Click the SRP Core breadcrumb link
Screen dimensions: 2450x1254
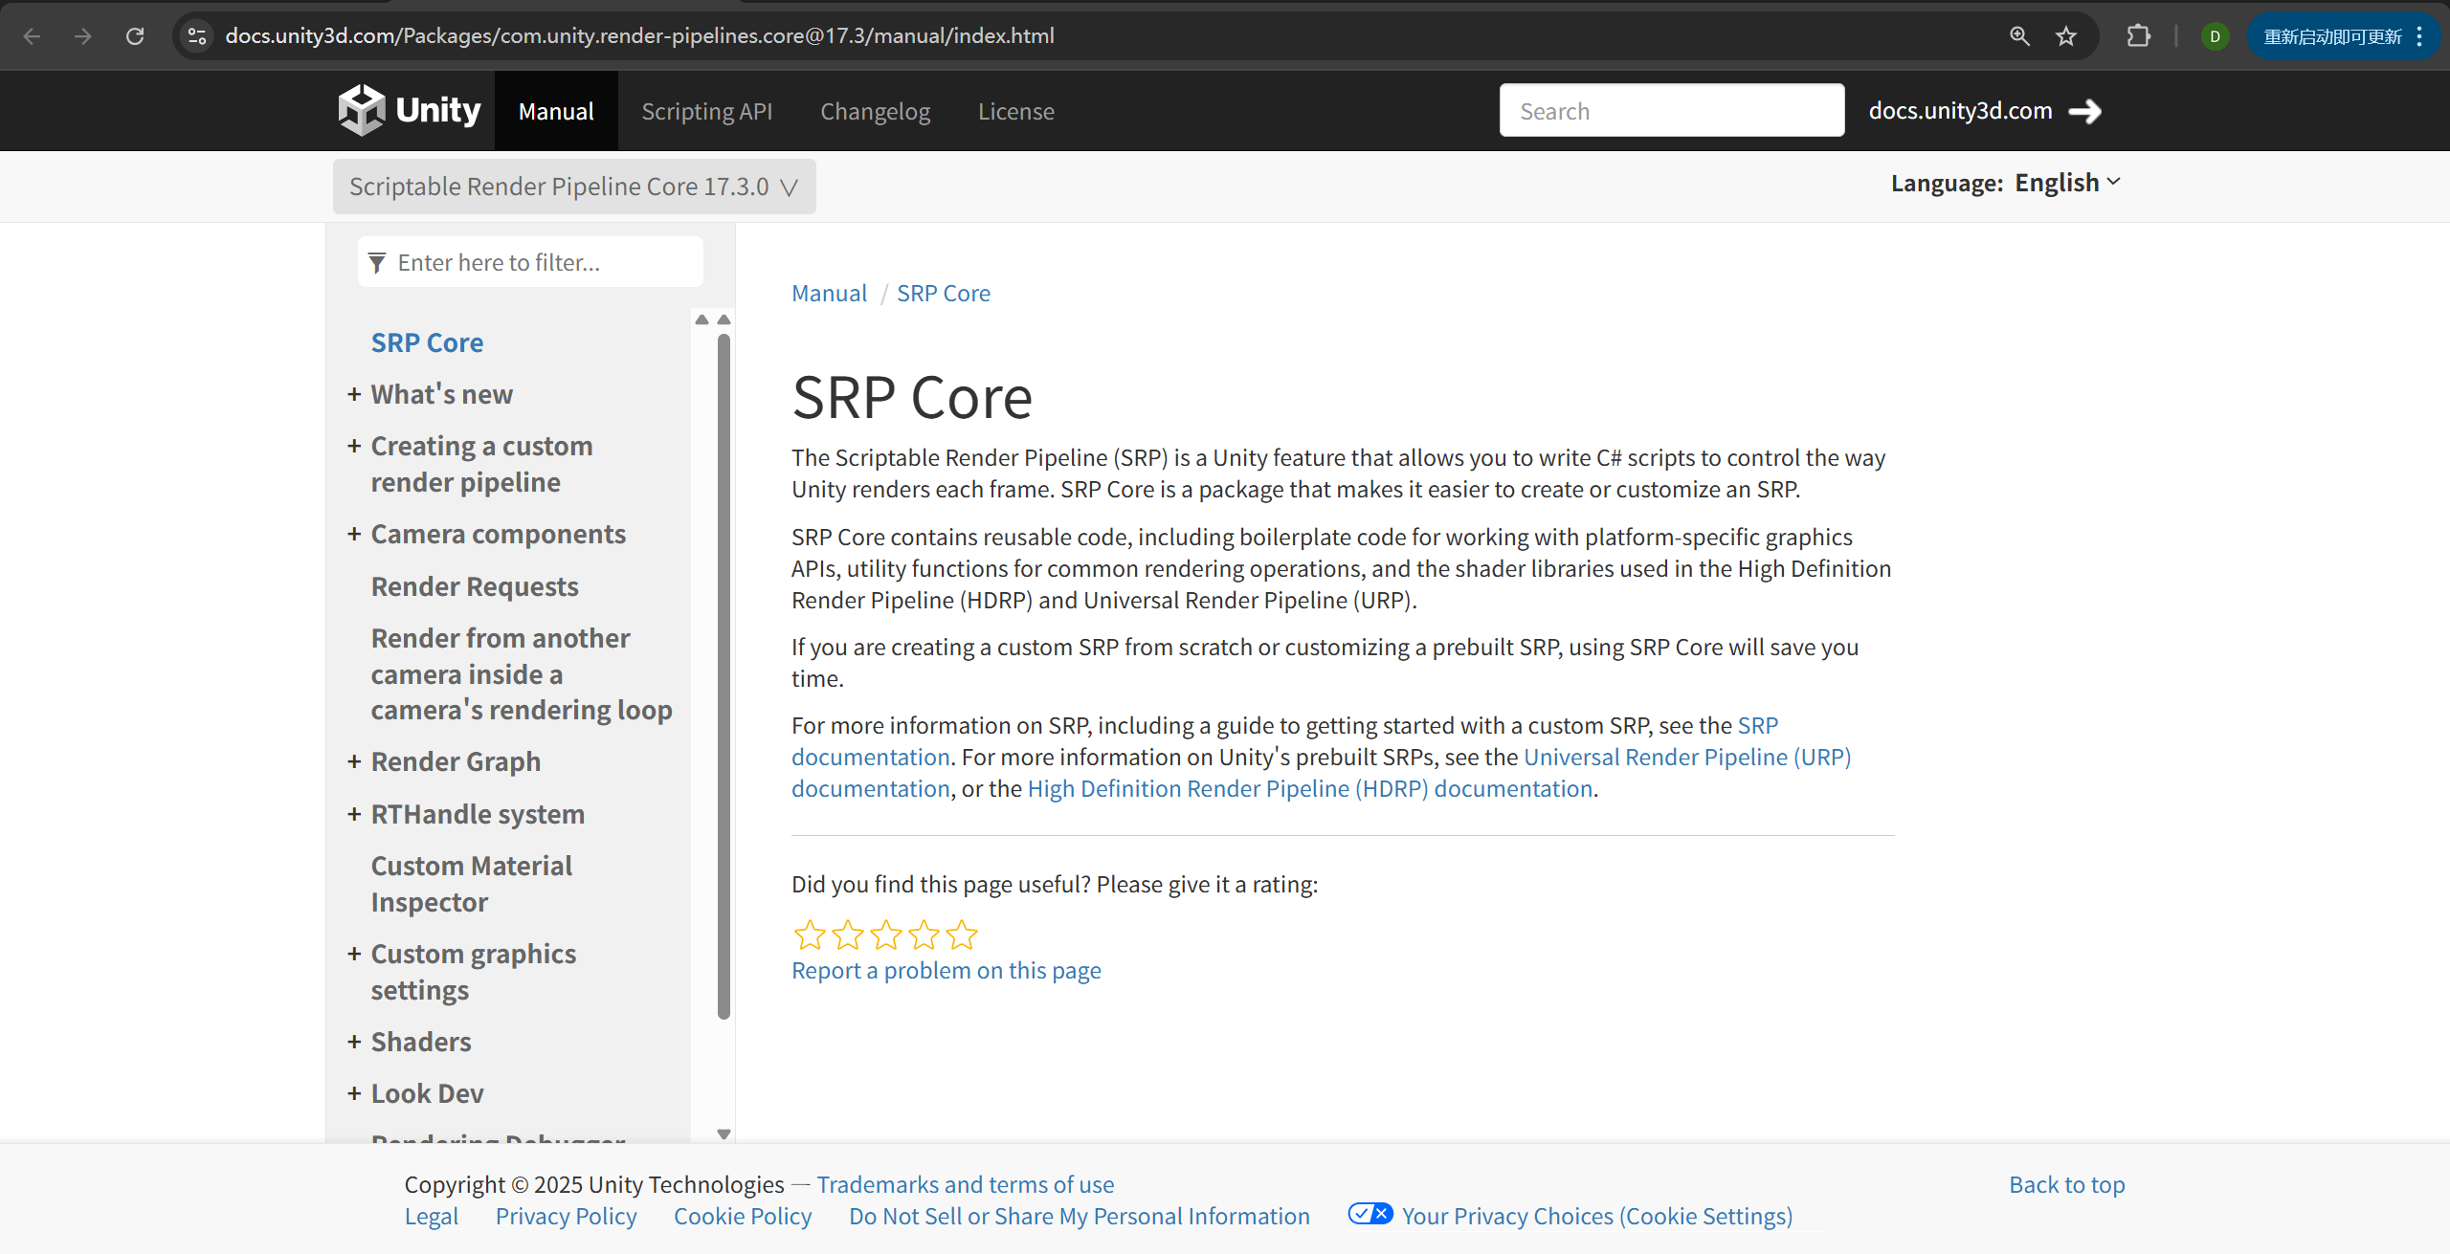point(943,293)
